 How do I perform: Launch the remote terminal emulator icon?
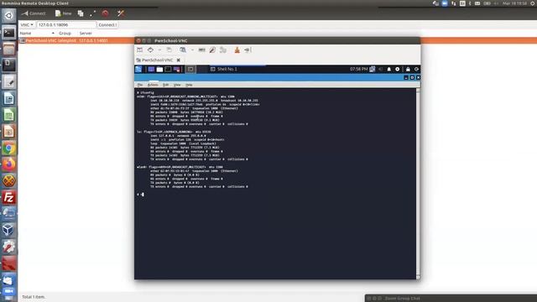168,69
